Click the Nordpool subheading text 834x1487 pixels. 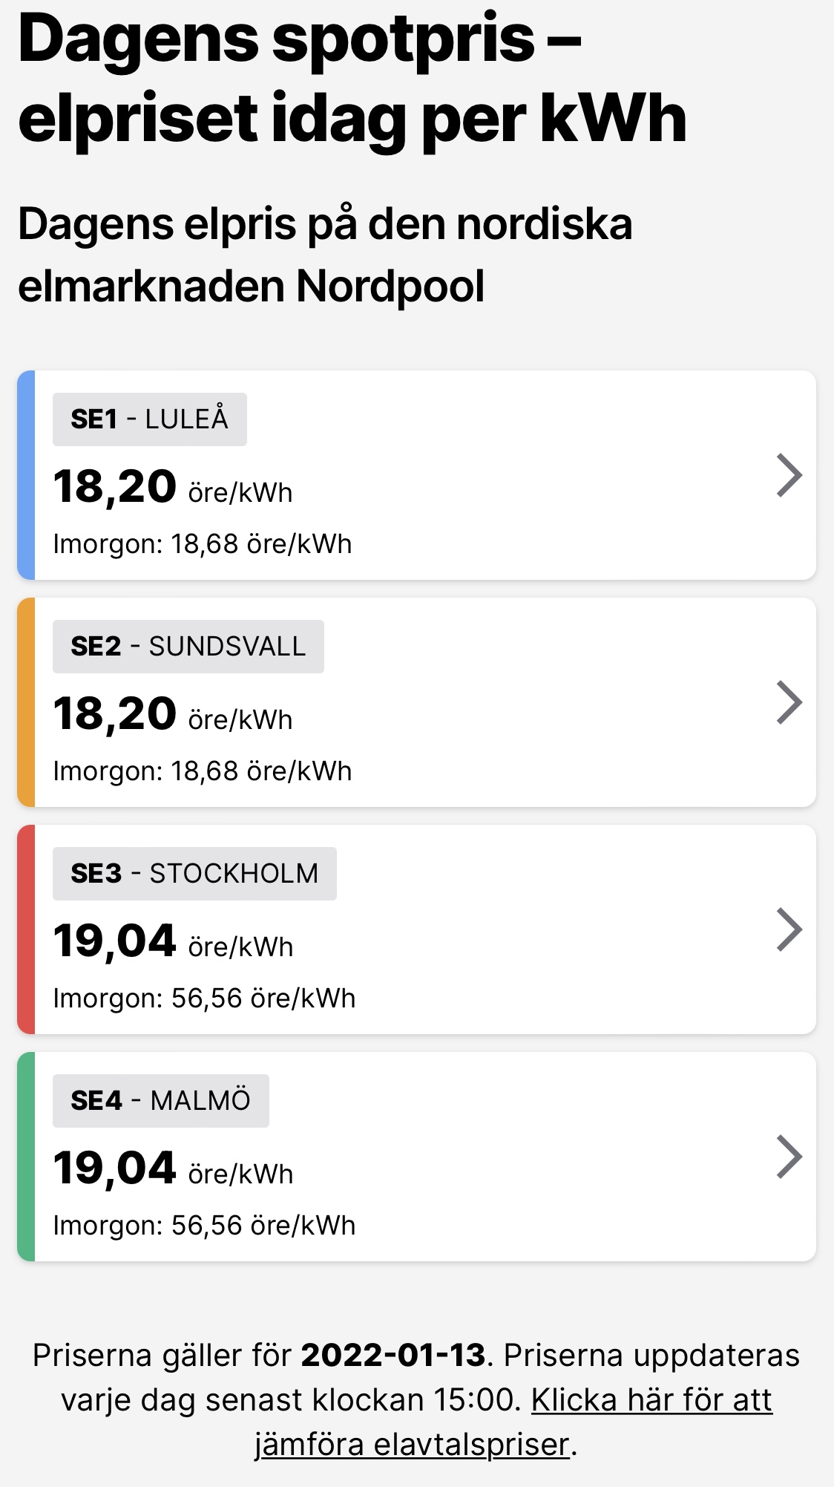tap(325, 255)
